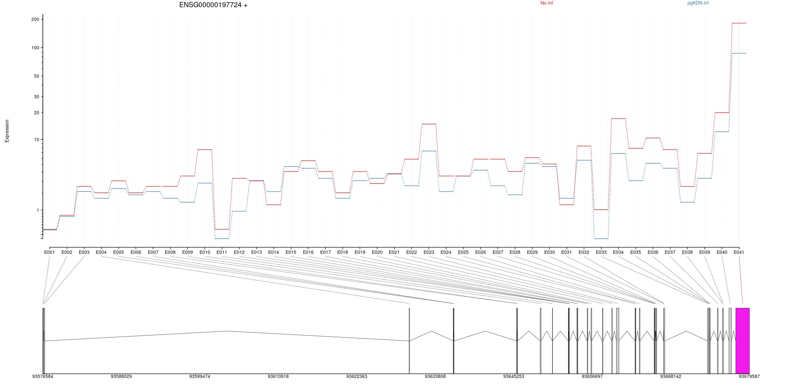
Task: Click exon label E034
Action: click(x=618, y=252)
